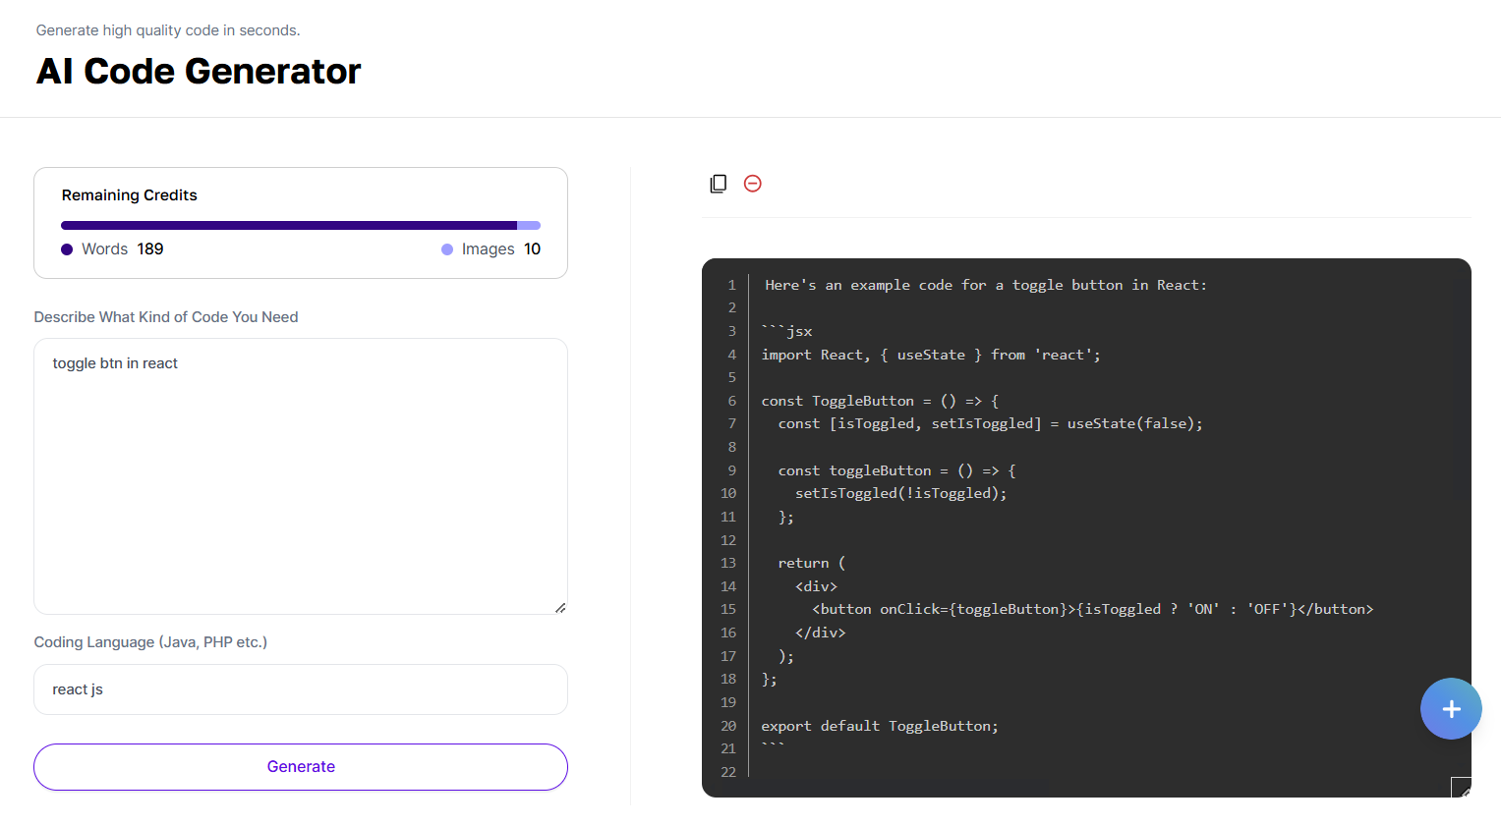Copy the generated code with the copy icon
The image size is (1501, 826).
719,184
